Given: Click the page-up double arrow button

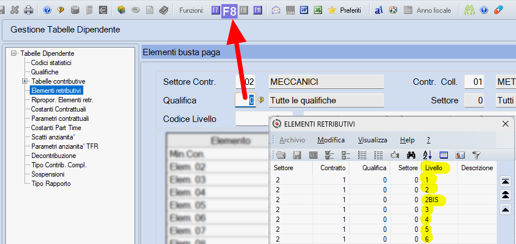Looking at the screenshot, I should pyautogui.click(x=506, y=195).
